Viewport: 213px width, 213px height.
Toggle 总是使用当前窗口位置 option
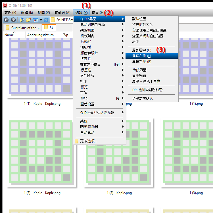coord(152,30)
